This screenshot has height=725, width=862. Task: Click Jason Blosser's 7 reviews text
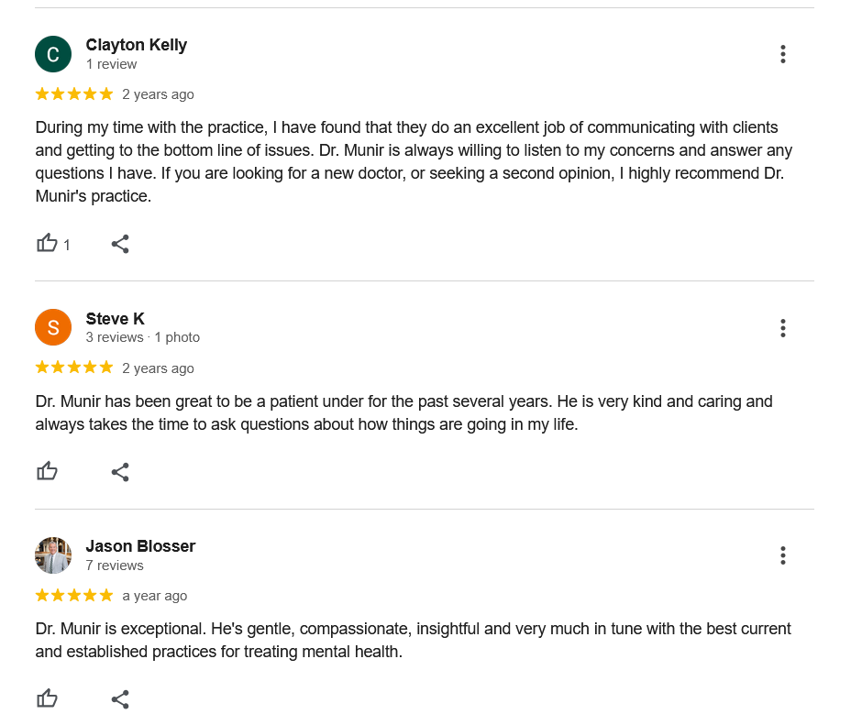coord(115,566)
